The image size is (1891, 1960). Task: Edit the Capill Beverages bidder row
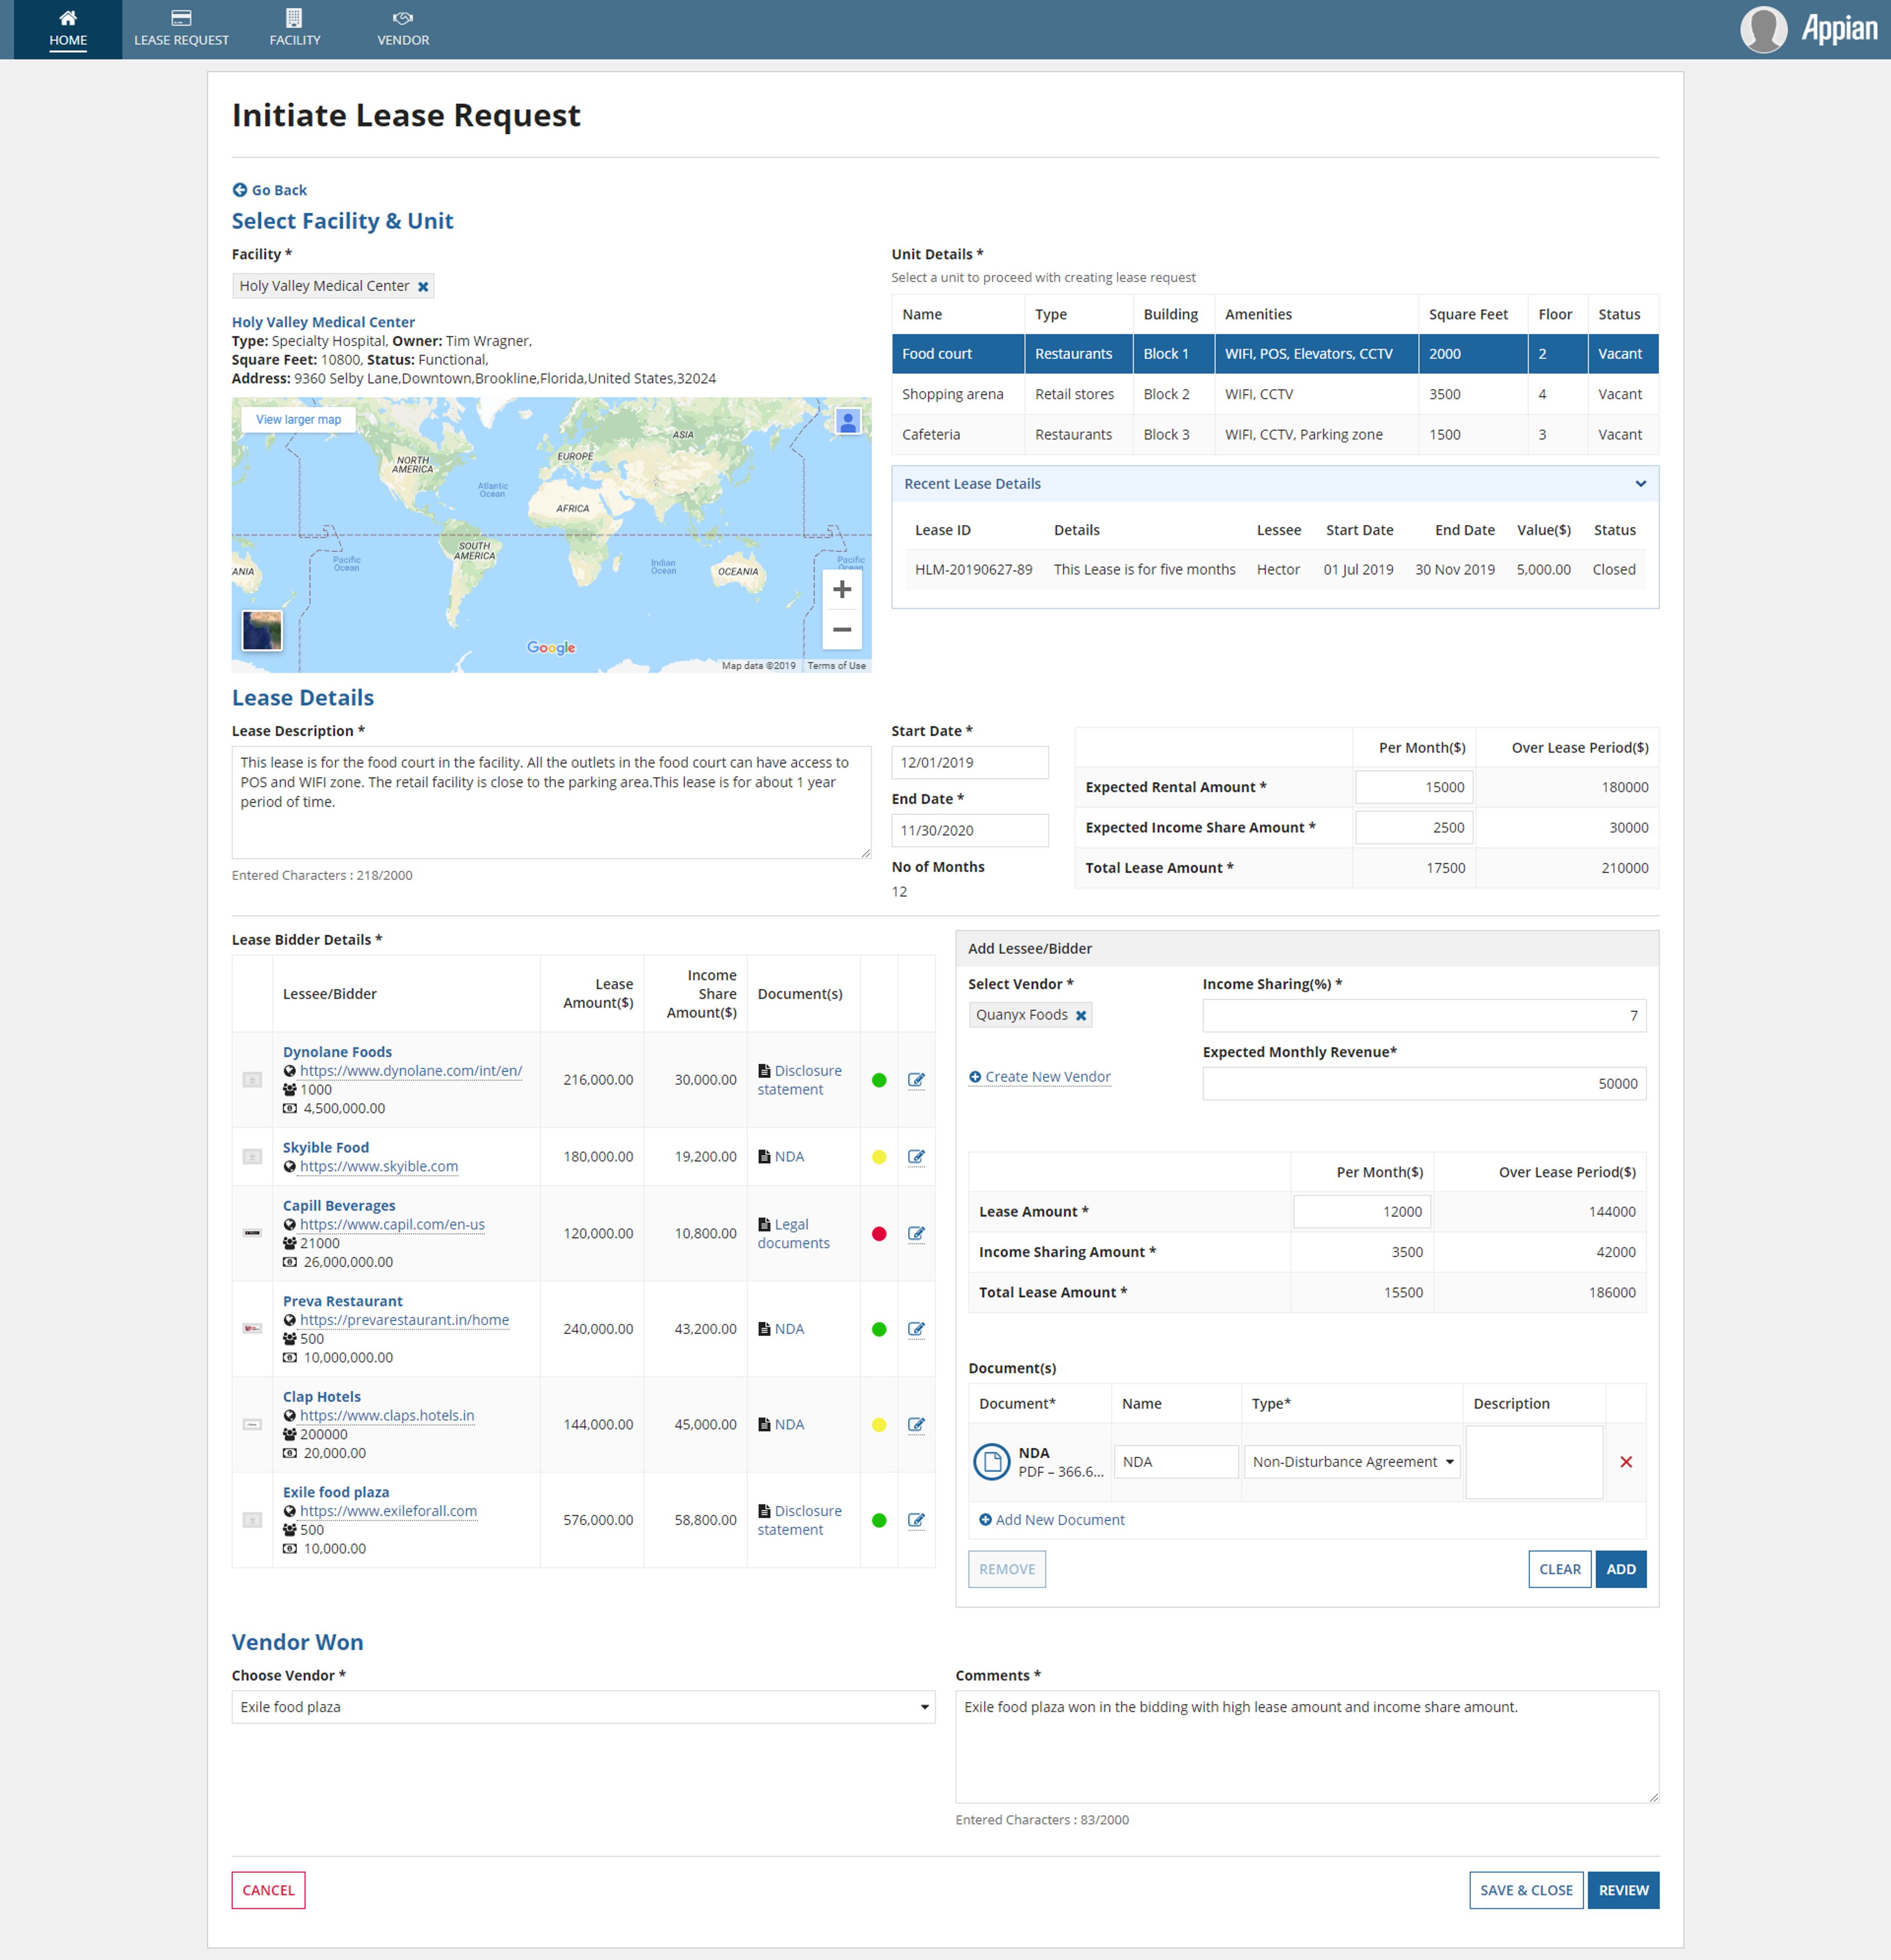click(x=916, y=1234)
